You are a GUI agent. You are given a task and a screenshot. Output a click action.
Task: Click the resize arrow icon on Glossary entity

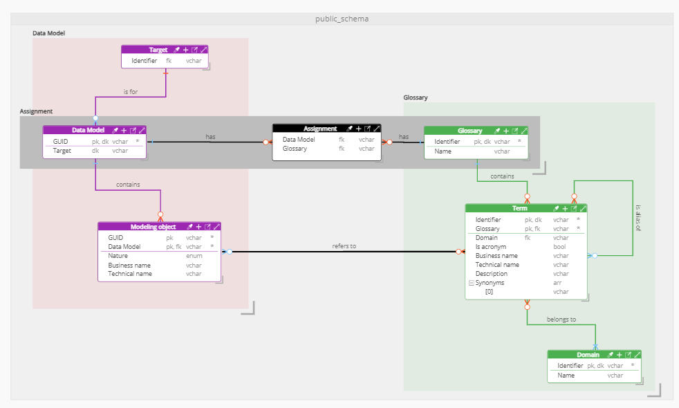tap(524, 131)
